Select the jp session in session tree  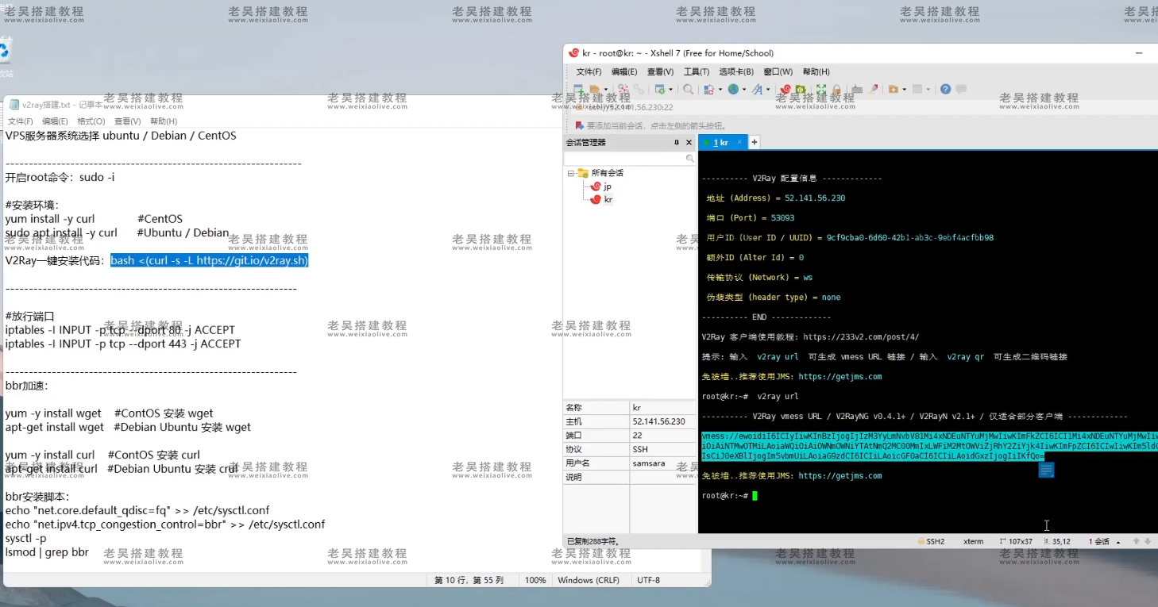point(607,186)
